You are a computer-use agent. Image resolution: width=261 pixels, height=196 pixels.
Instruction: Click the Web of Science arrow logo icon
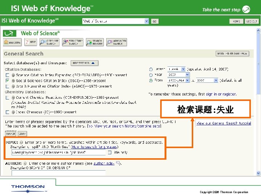(9, 33)
